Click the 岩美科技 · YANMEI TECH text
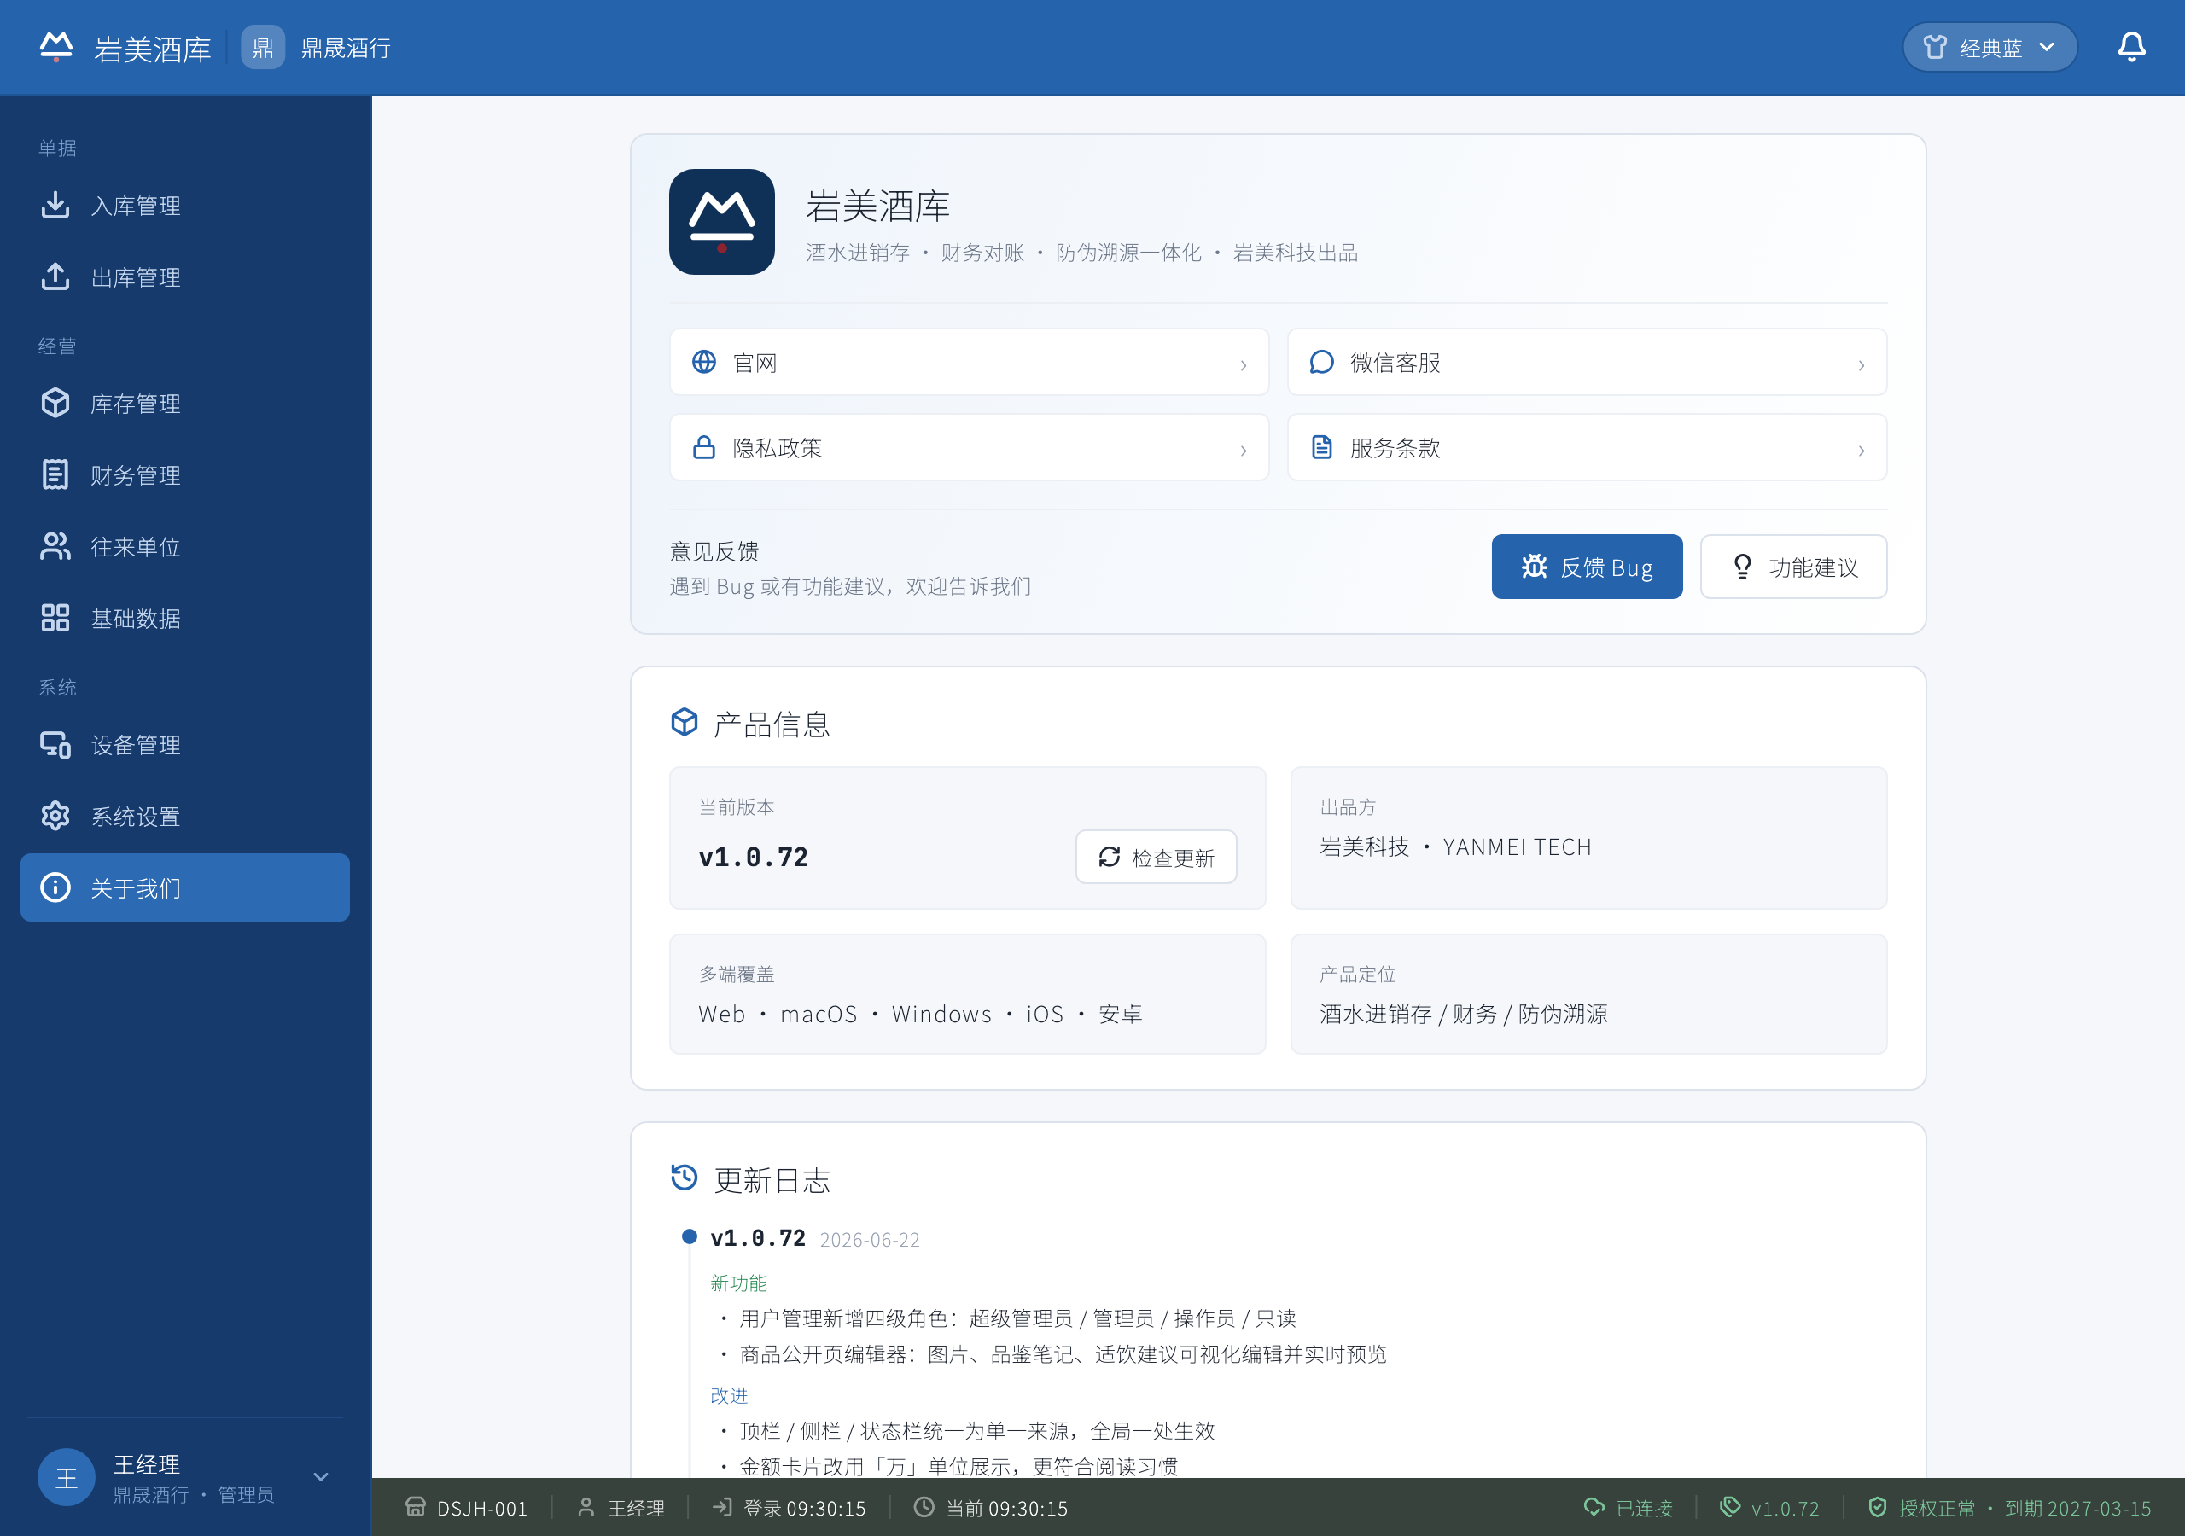 pos(1455,847)
